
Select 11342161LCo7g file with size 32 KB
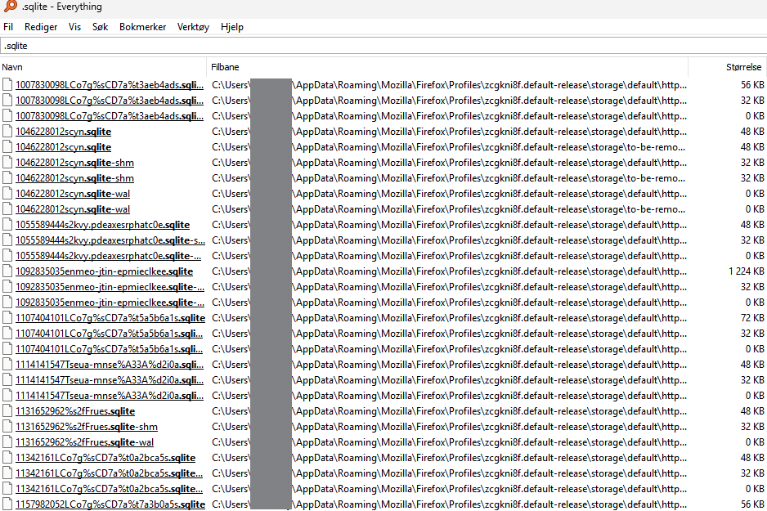tap(109, 473)
